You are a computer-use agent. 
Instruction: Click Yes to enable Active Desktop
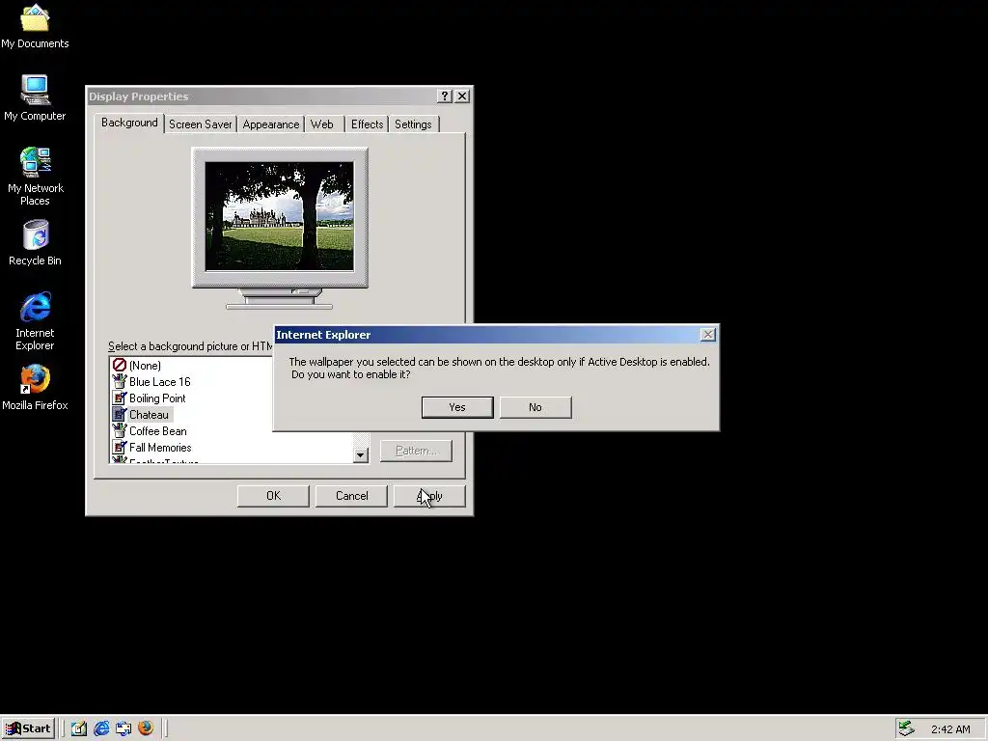coord(457,407)
